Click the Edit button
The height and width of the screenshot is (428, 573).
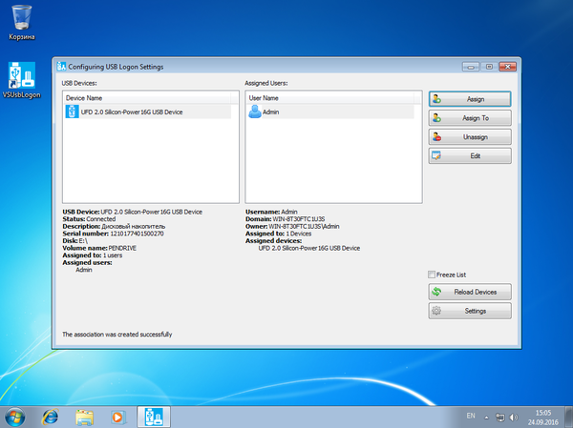(x=470, y=154)
